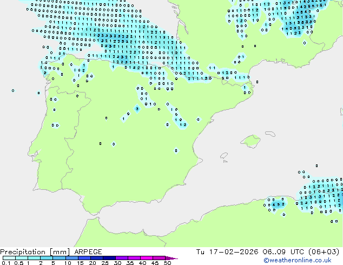Click Mallorca island on the map
Viewport: 343px width, 265px height.
pos(250,141)
